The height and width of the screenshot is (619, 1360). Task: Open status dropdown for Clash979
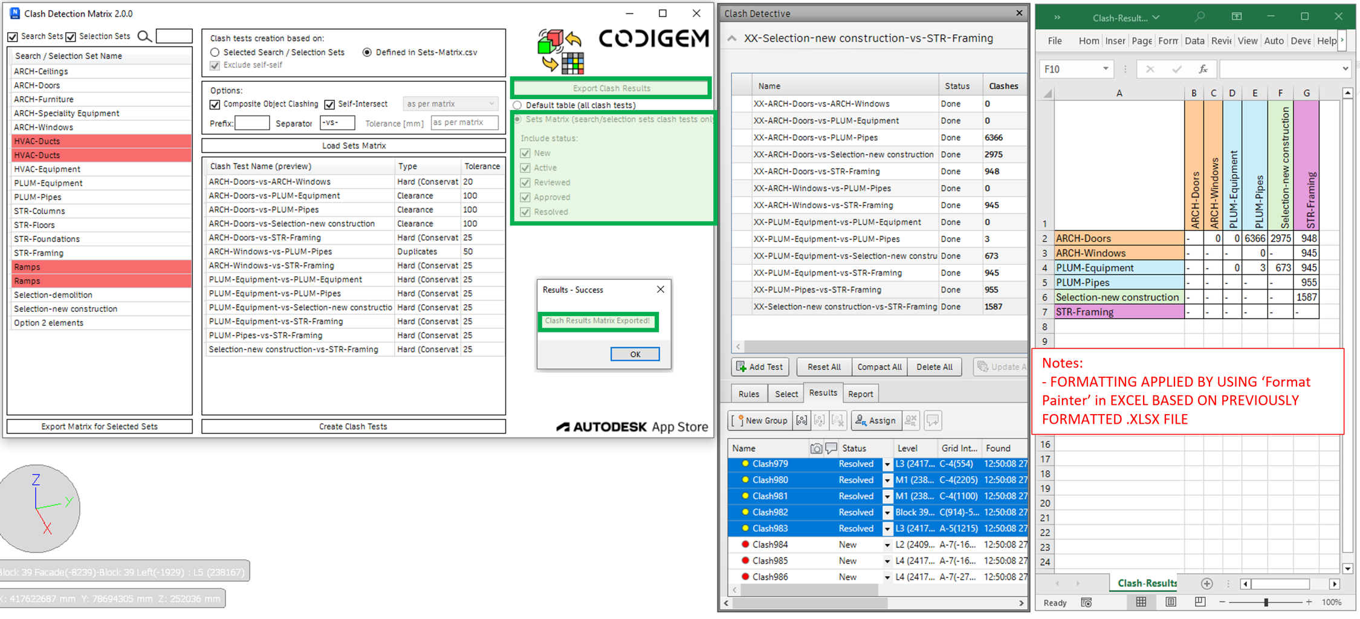(x=887, y=464)
